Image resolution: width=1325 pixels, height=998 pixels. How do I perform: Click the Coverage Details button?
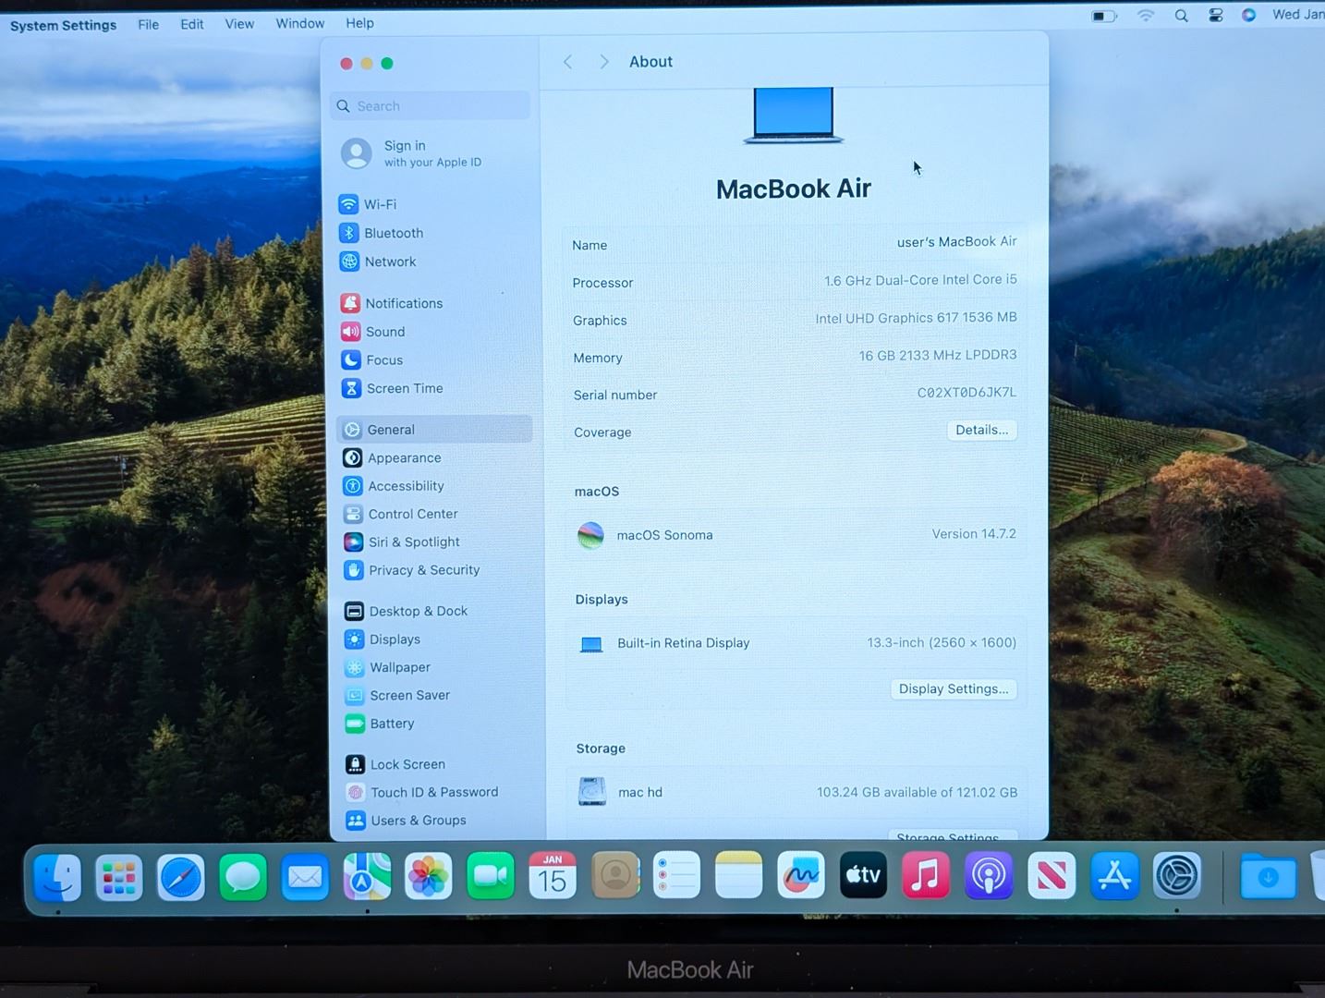pyautogui.click(x=981, y=430)
